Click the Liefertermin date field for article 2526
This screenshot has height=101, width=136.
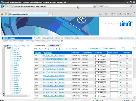(101, 59)
